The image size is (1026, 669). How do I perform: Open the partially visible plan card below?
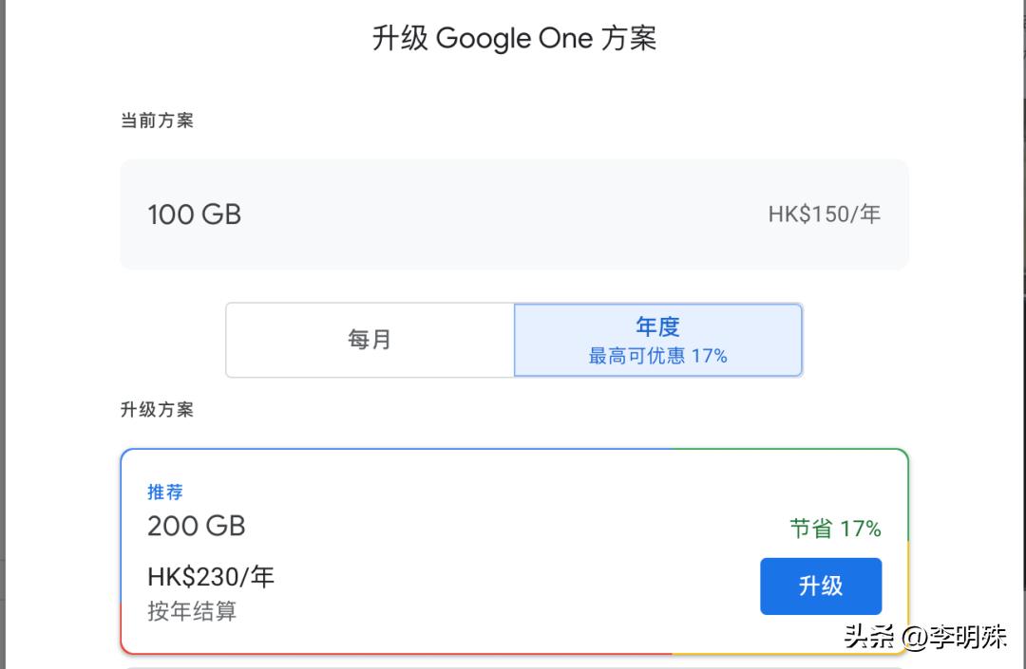(513, 664)
